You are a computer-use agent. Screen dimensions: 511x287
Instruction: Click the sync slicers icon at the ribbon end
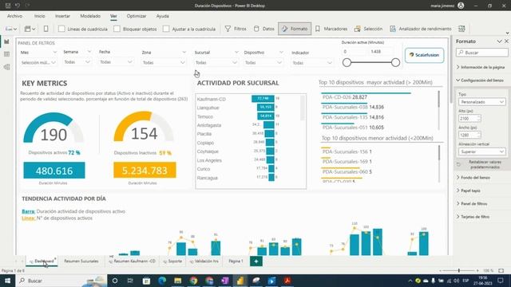coord(461,29)
